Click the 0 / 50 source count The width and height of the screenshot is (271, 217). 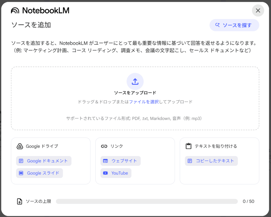[248, 201]
